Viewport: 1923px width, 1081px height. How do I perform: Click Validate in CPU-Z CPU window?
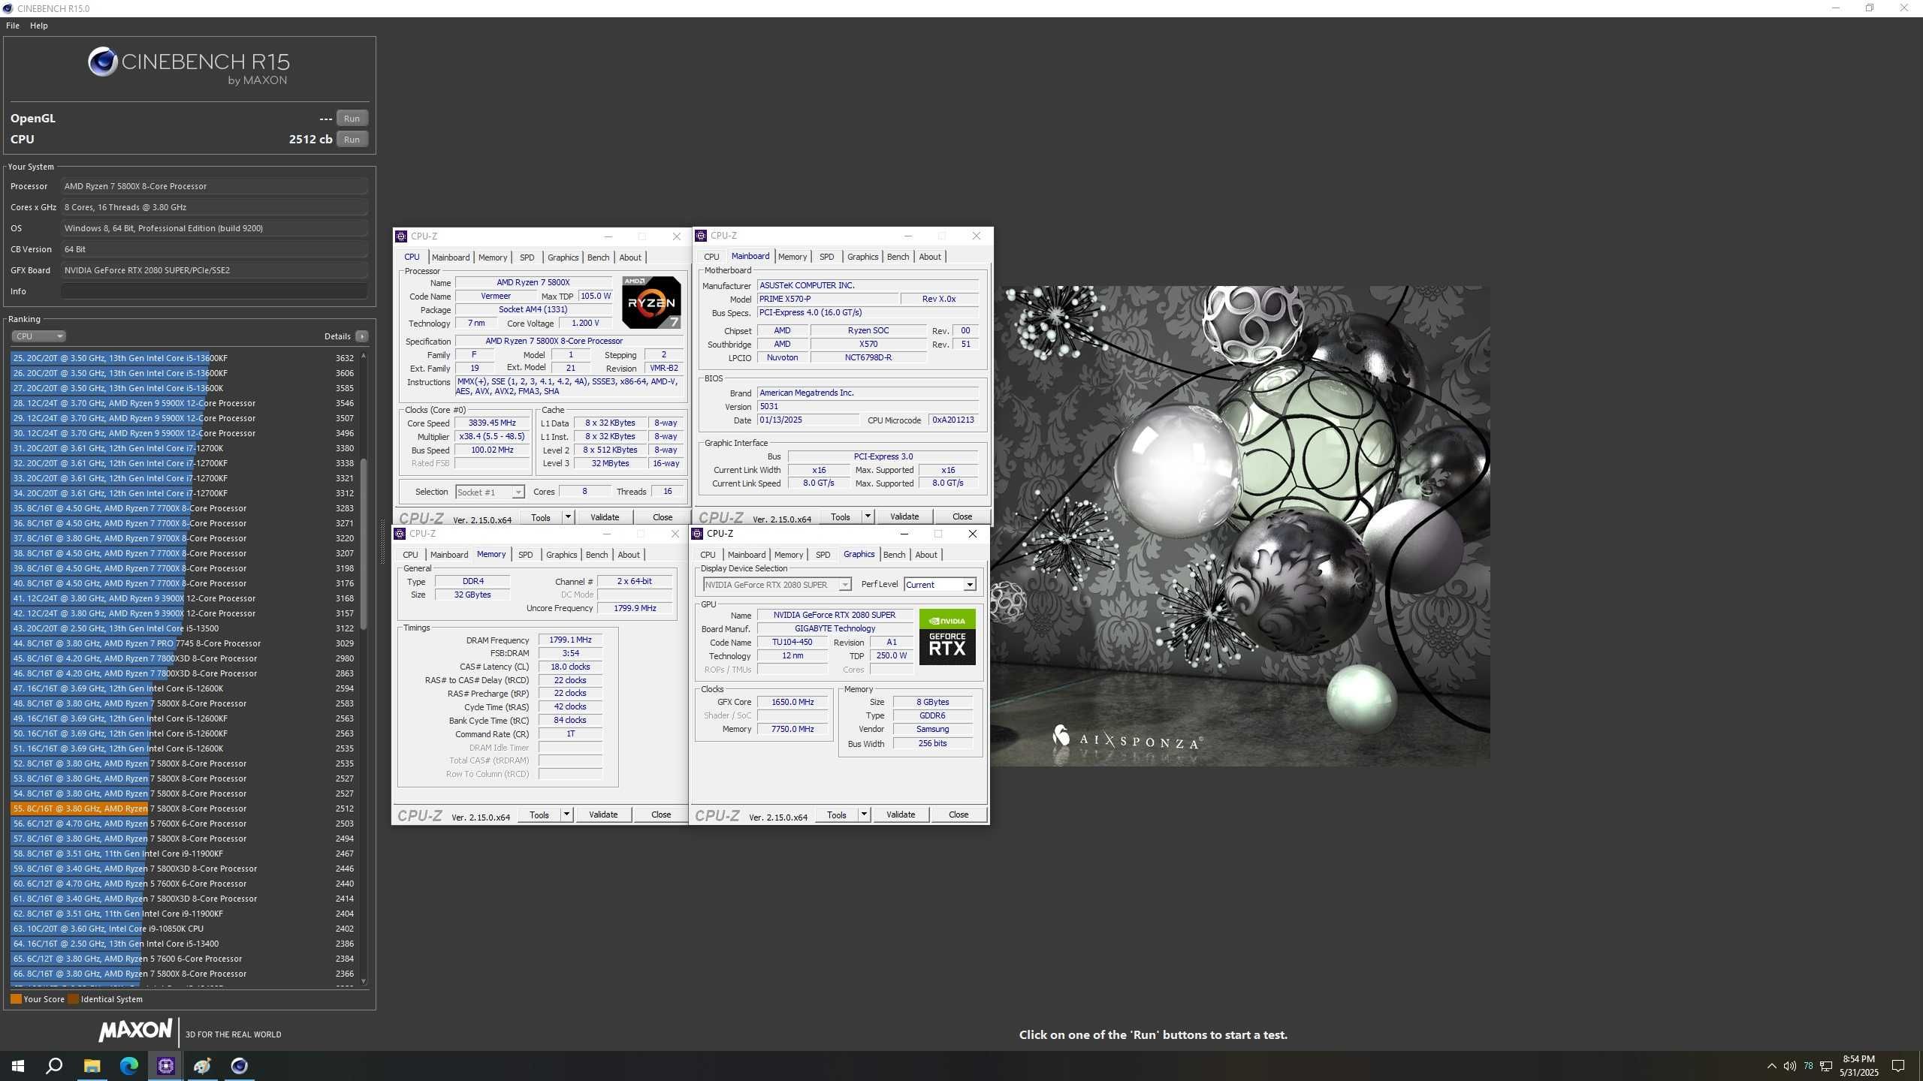(x=605, y=517)
